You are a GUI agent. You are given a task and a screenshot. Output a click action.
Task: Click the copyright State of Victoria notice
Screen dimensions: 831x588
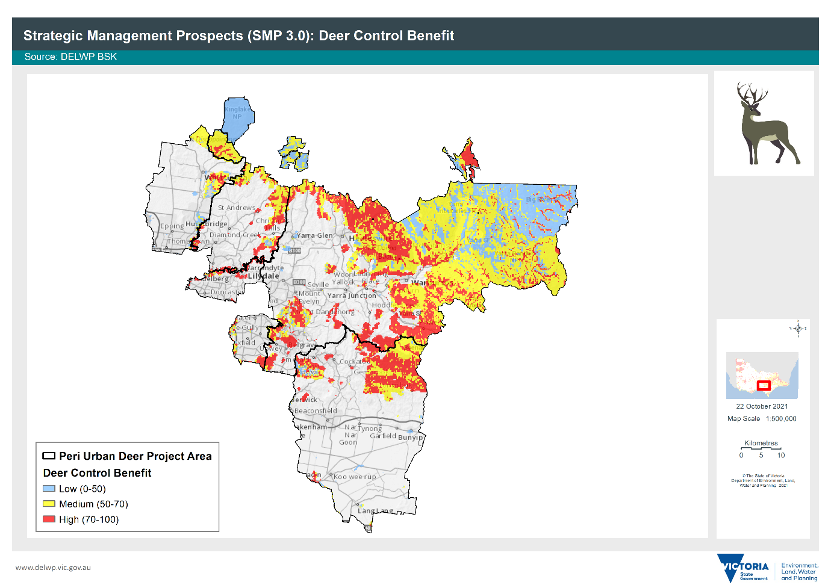coord(763,480)
